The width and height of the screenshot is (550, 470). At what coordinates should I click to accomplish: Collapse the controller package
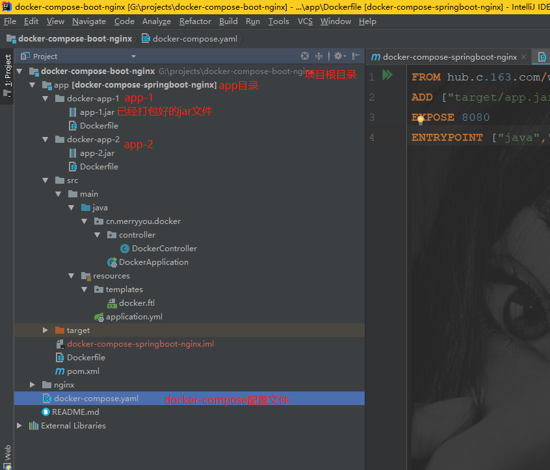click(x=97, y=235)
